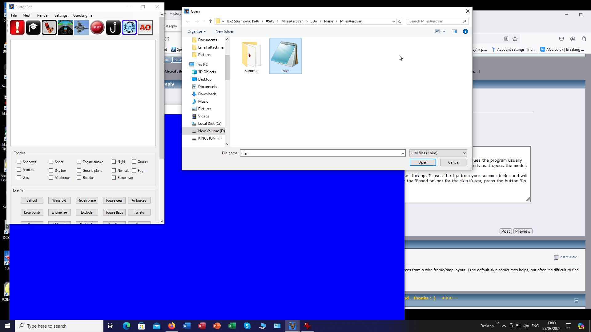Check the Bump map option

(x=114, y=177)
